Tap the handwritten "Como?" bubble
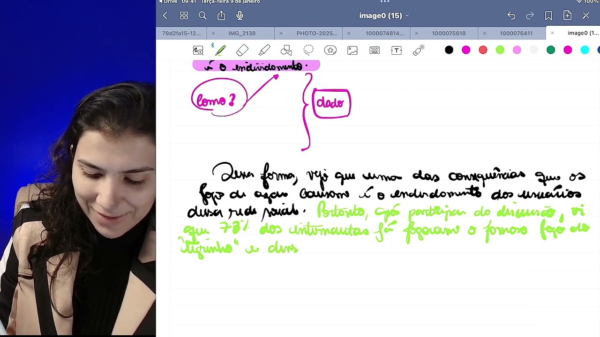 point(219,97)
